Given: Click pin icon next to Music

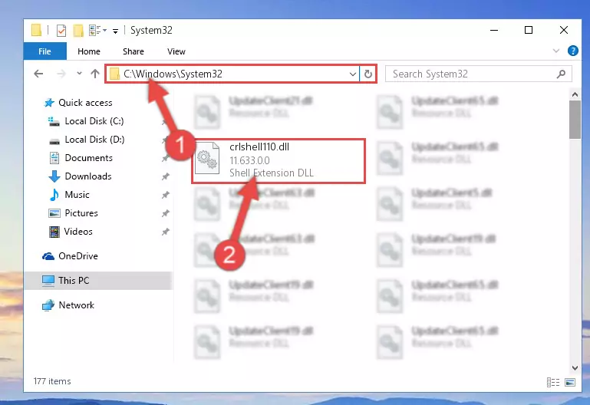Looking at the screenshot, I should pyautogui.click(x=165, y=195).
